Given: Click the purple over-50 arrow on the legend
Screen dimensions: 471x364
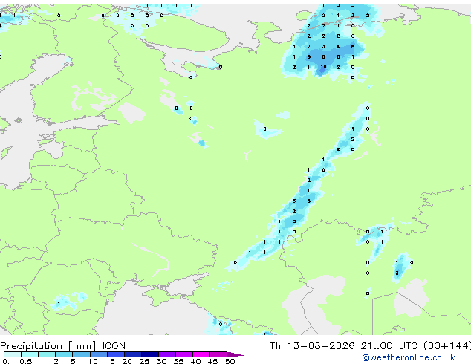Looking at the screenshot, I should tap(235, 354).
